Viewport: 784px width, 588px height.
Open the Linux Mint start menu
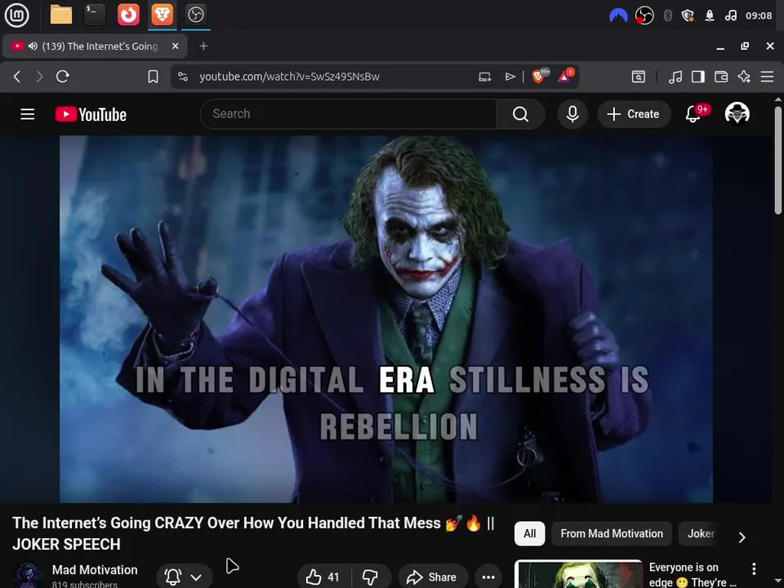click(16, 15)
